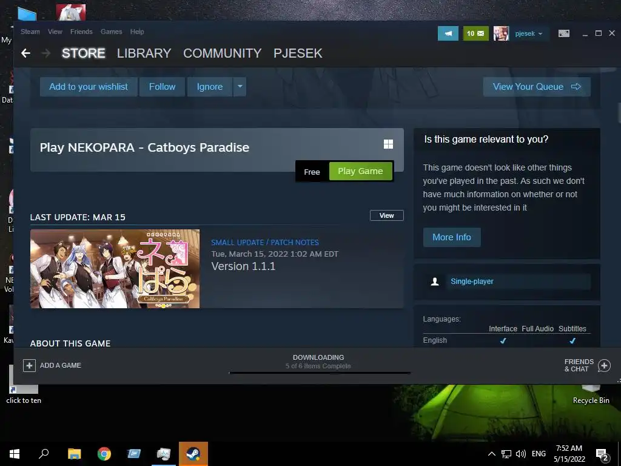
Task: Open File Explorer from the taskbar
Action: point(74,454)
